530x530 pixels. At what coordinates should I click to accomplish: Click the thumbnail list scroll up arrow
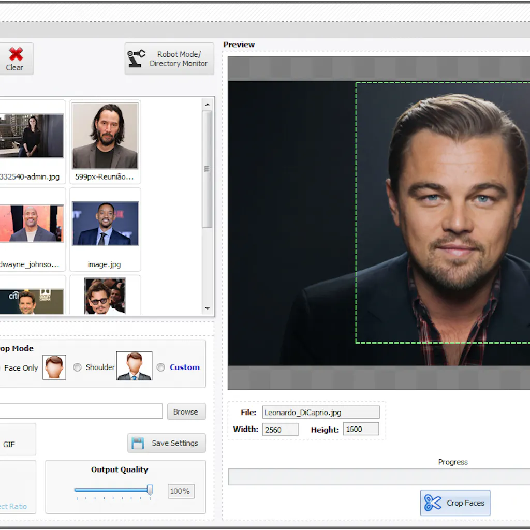[x=208, y=104]
